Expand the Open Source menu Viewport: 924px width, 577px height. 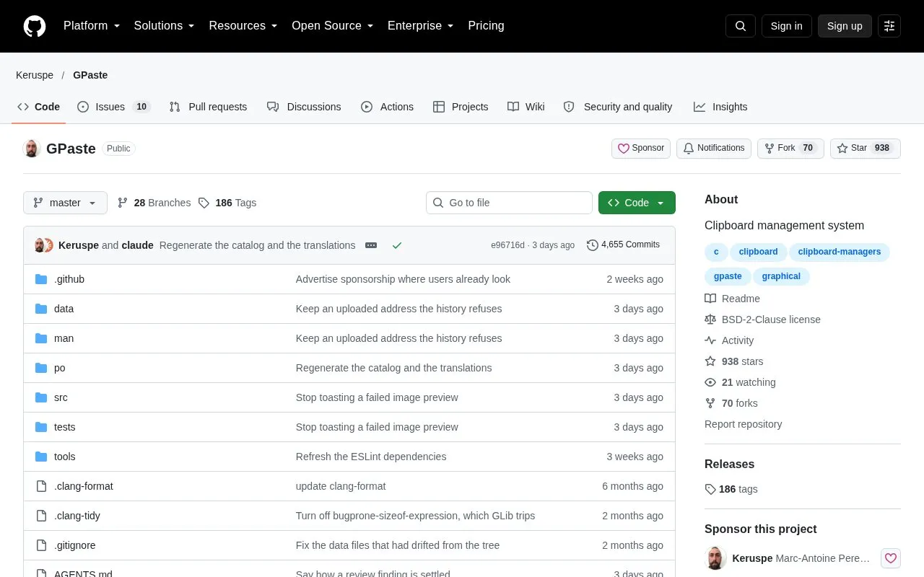[333, 26]
